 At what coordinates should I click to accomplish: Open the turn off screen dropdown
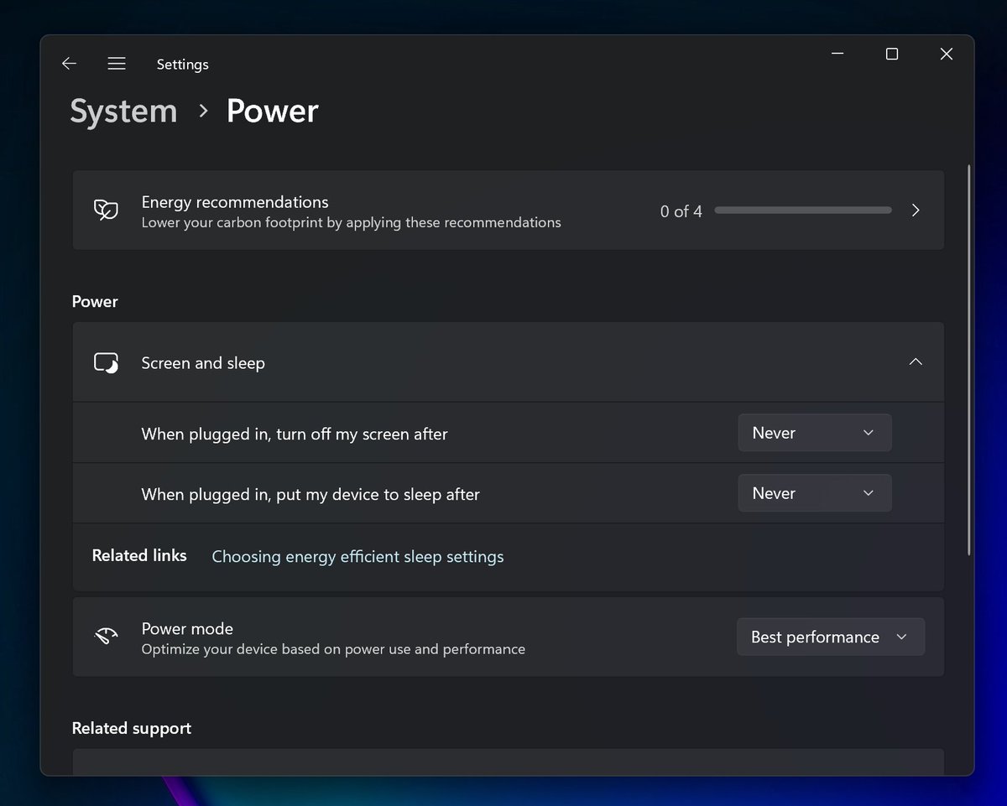click(815, 433)
